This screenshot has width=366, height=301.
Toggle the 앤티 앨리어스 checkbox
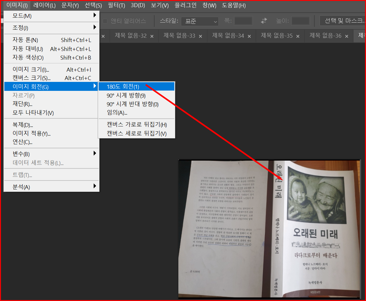tap(105, 21)
